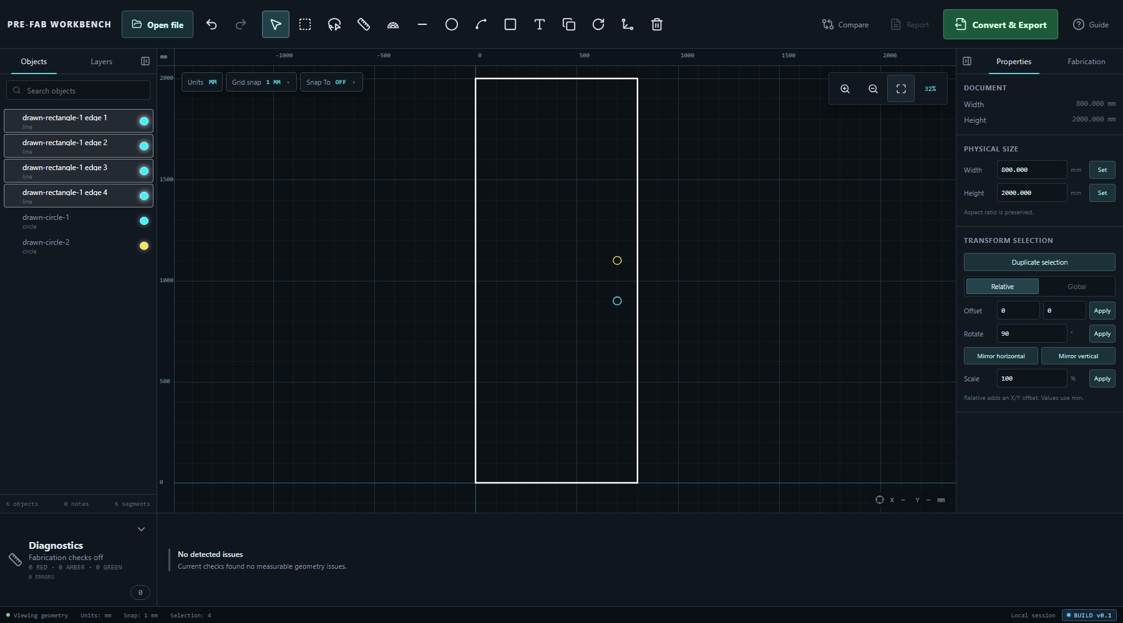1123x623 pixels.
Task: Focus the Search objects field
Action: (x=79, y=90)
